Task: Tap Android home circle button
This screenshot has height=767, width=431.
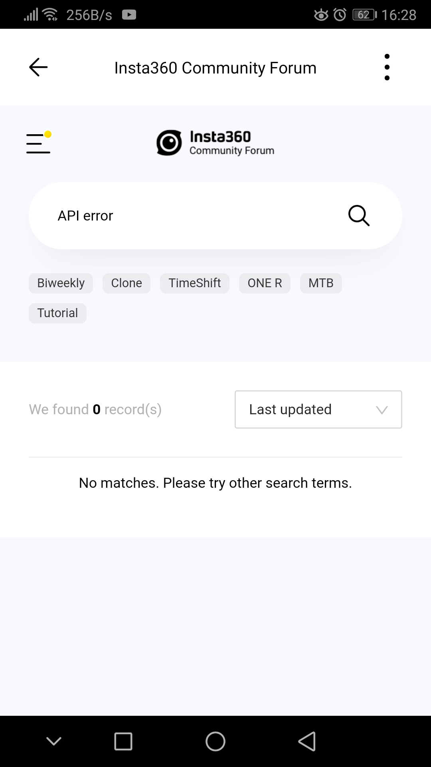Action: pos(215,741)
